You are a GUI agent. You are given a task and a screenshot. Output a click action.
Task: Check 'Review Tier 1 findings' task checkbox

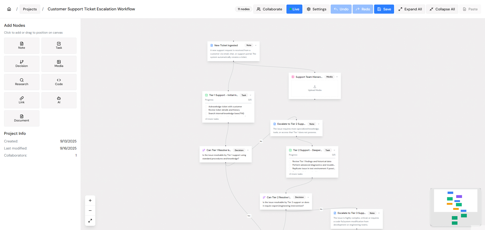pos(290,161)
